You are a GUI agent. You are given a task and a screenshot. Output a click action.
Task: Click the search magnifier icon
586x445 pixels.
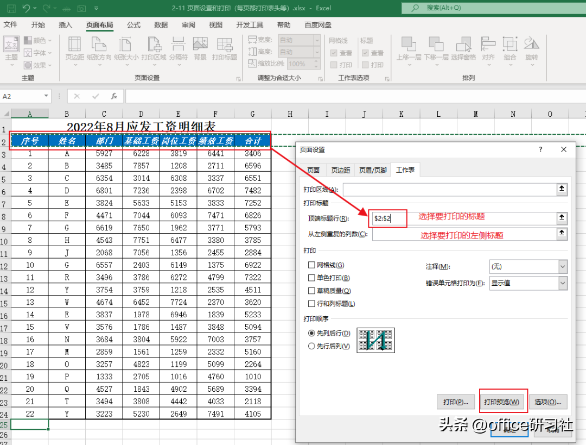click(415, 8)
